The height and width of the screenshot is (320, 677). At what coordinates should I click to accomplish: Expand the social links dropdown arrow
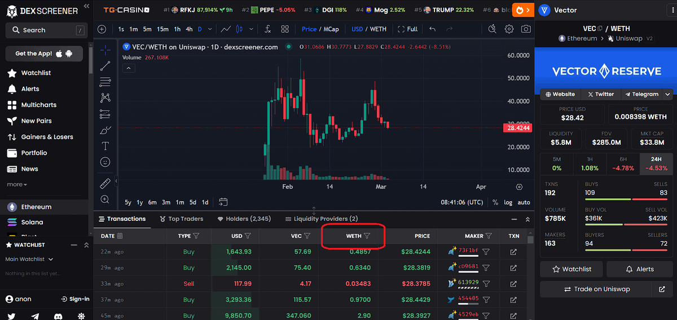[667, 94]
